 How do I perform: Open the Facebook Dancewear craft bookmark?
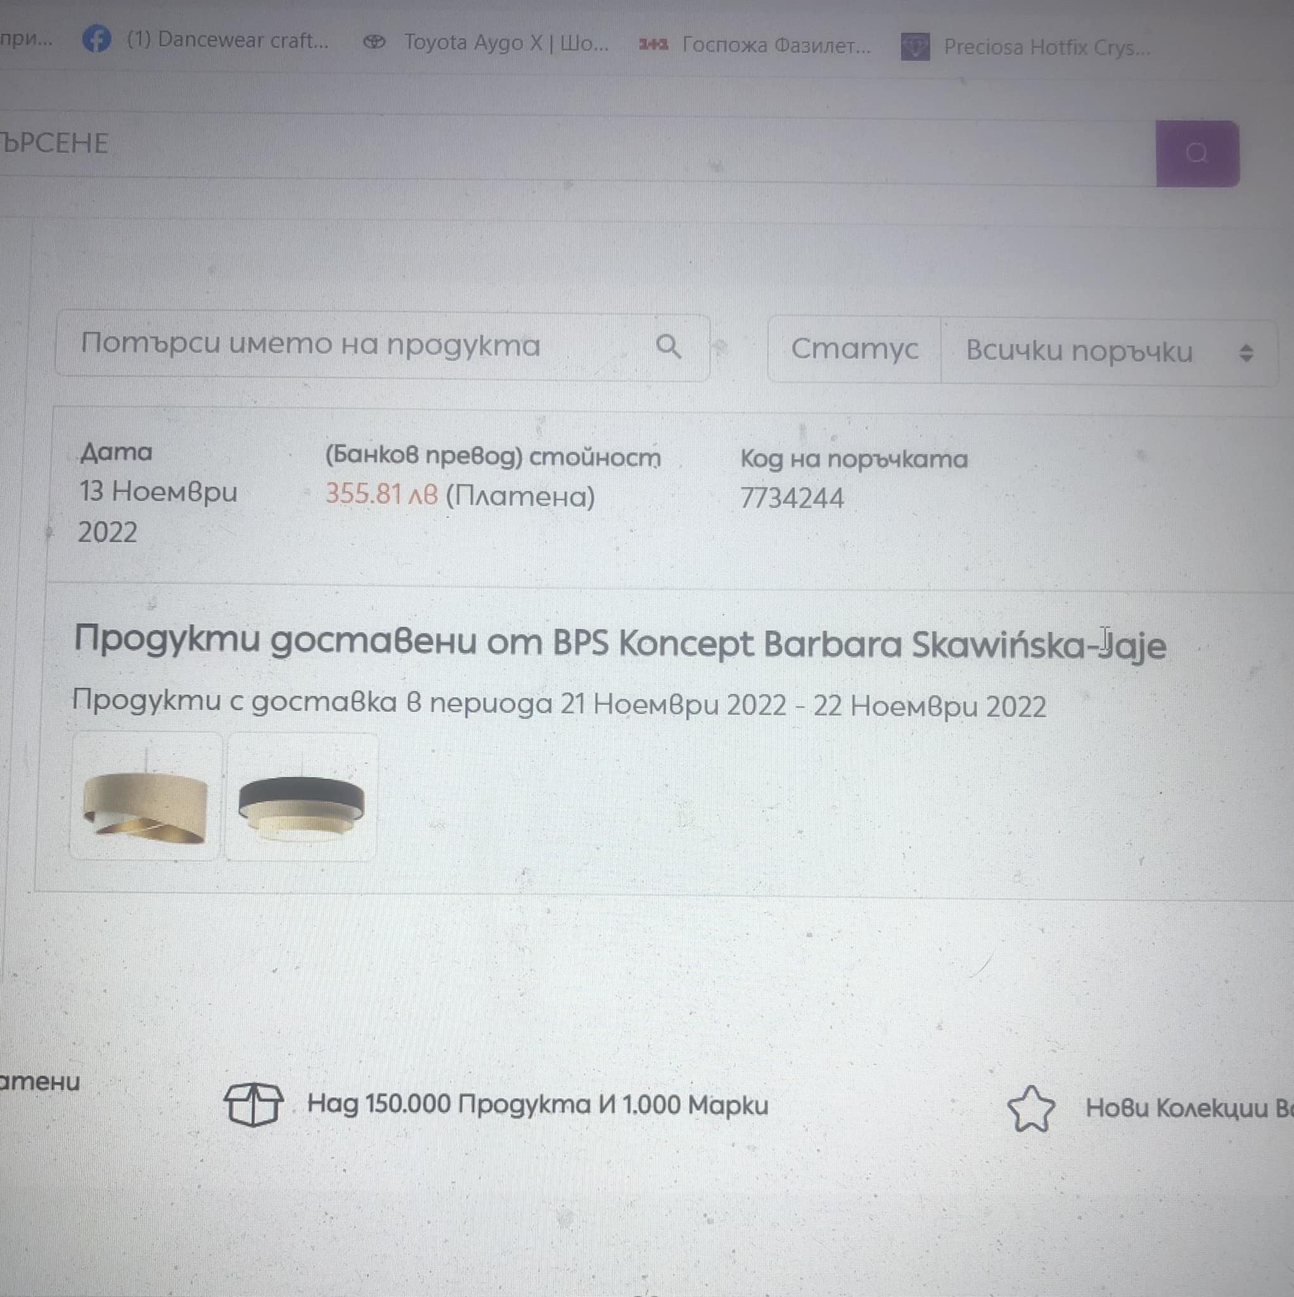pyautogui.click(x=205, y=40)
